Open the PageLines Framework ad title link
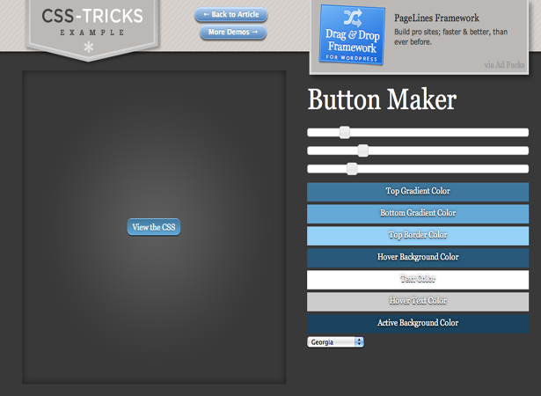 pyautogui.click(x=436, y=18)
